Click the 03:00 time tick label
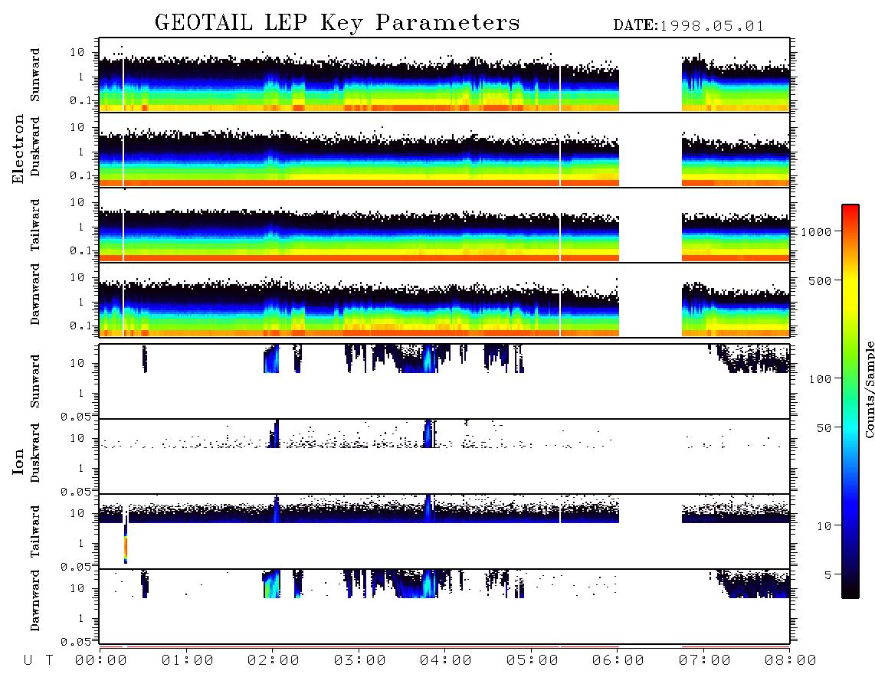Image resolution: width=875 pixels, height=674 pixels. [360, 661]
